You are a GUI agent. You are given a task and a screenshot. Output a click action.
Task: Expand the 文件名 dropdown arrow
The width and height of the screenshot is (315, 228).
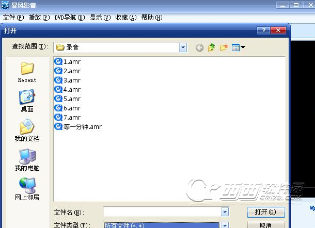point(225,212)
